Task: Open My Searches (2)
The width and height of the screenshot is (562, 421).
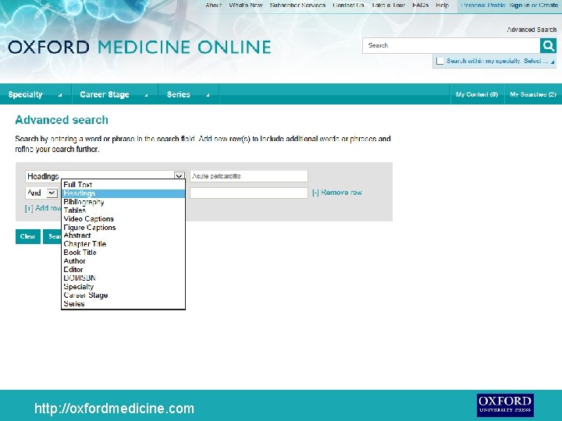Action: point(533,94)
